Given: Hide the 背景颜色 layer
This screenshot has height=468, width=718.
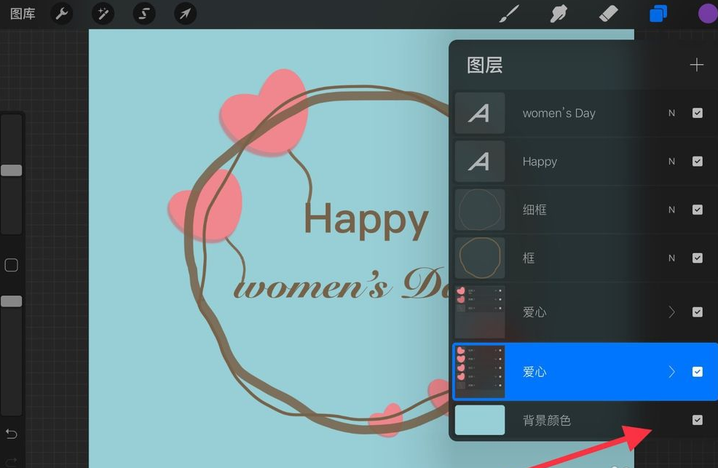Looking at the screenshot, I should coord(697,420).
